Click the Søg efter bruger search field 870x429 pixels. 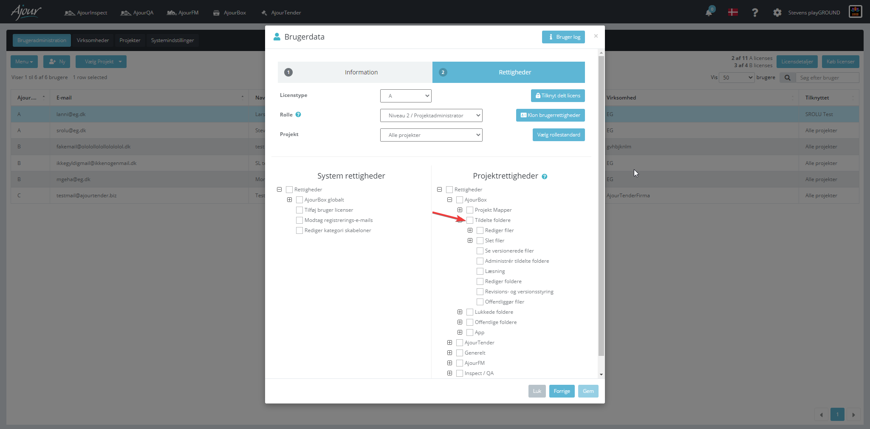coord(828,78)
